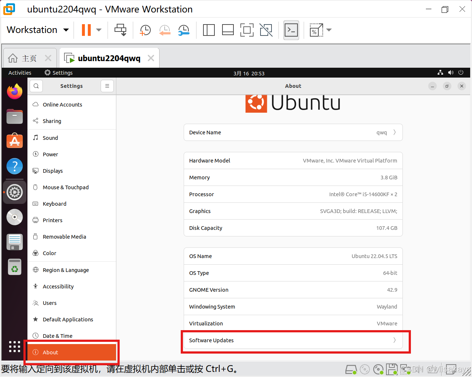Show Applications grid button
The width and height of the screenshot is (472, 377).
15,347
